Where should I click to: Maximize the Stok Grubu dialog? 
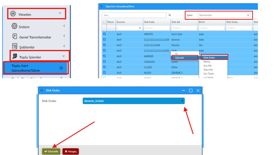click(191, 90)
